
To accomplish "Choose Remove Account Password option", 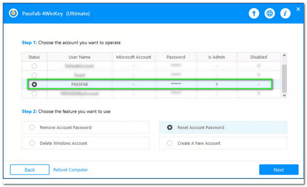I will [32, 128].
